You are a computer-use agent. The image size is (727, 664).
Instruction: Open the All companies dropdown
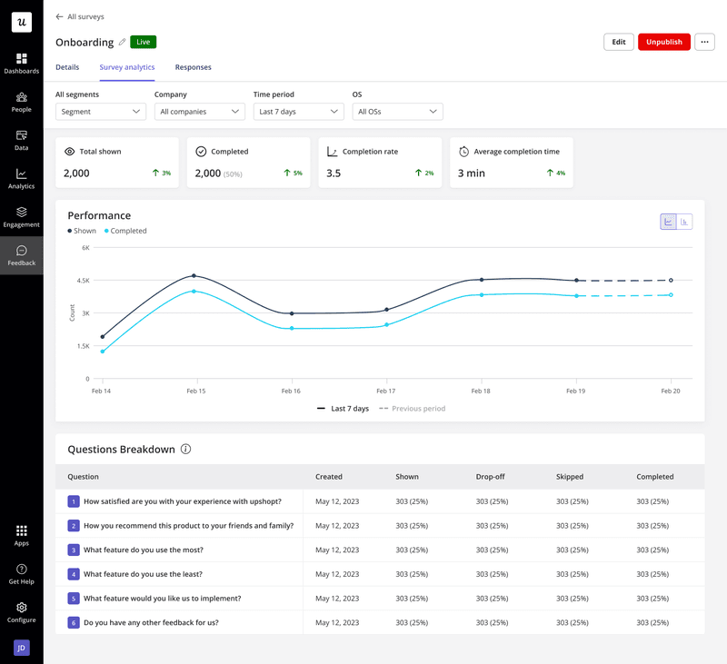click(x=199, y=112)
